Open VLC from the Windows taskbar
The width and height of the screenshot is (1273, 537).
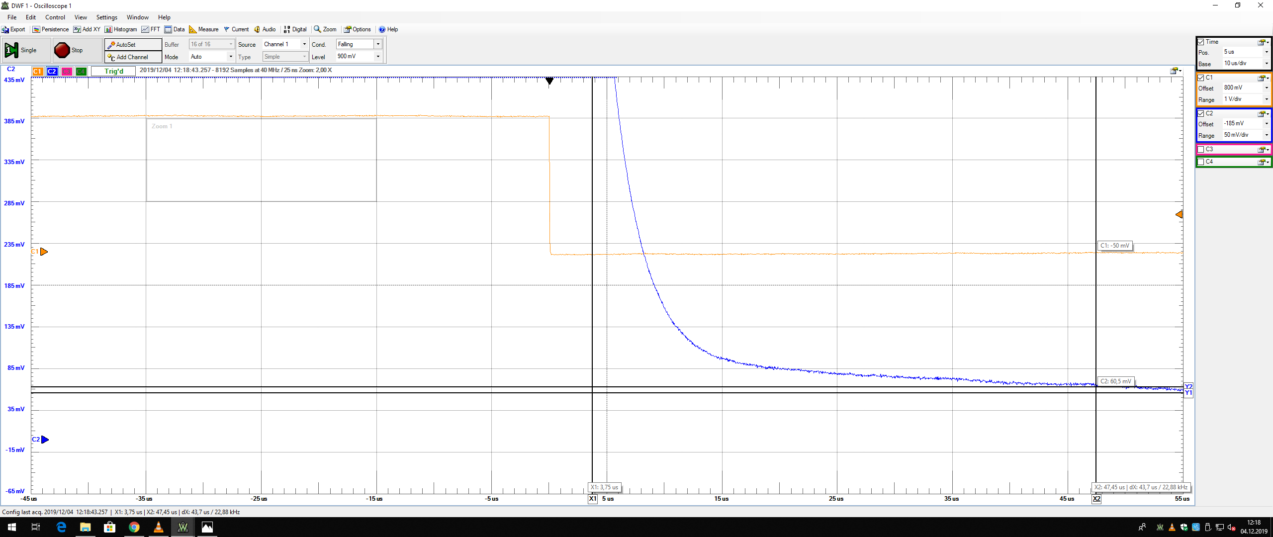tap(159, 527)
